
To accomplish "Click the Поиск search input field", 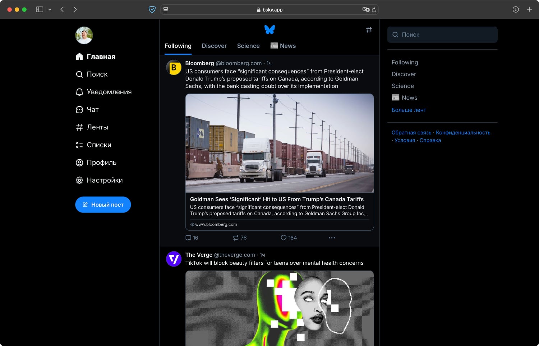I will (x=442, y=35).
